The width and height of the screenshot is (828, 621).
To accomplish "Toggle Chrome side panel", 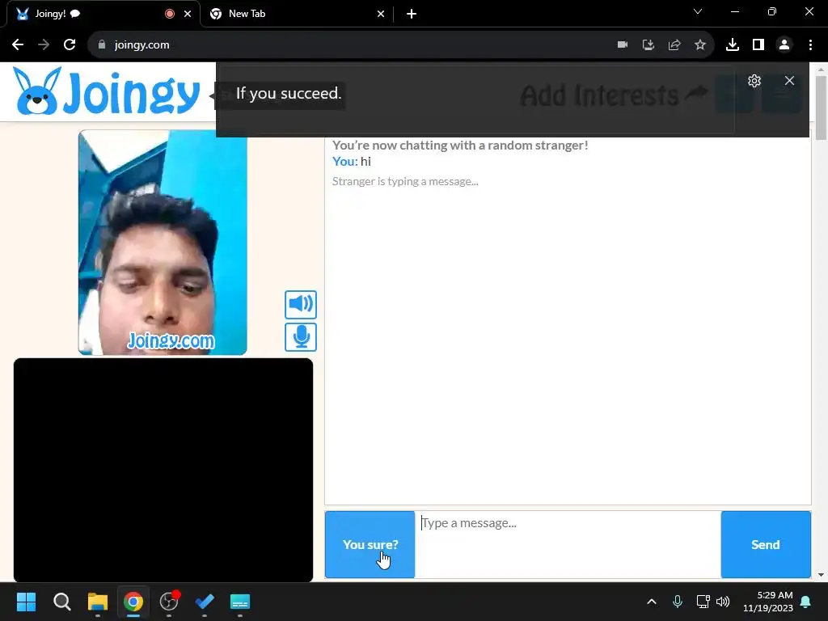I will pyautogui.click(x=758, y=44).
